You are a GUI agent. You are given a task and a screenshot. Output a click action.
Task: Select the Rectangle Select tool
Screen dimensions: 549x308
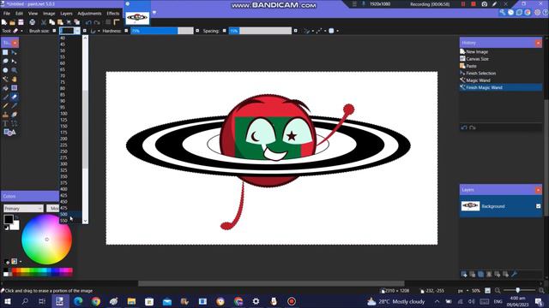pyautogui.click(x=5, y=52)
